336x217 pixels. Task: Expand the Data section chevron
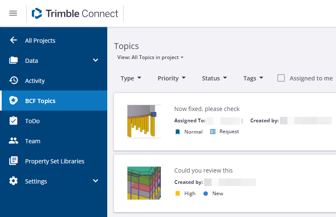96,60
